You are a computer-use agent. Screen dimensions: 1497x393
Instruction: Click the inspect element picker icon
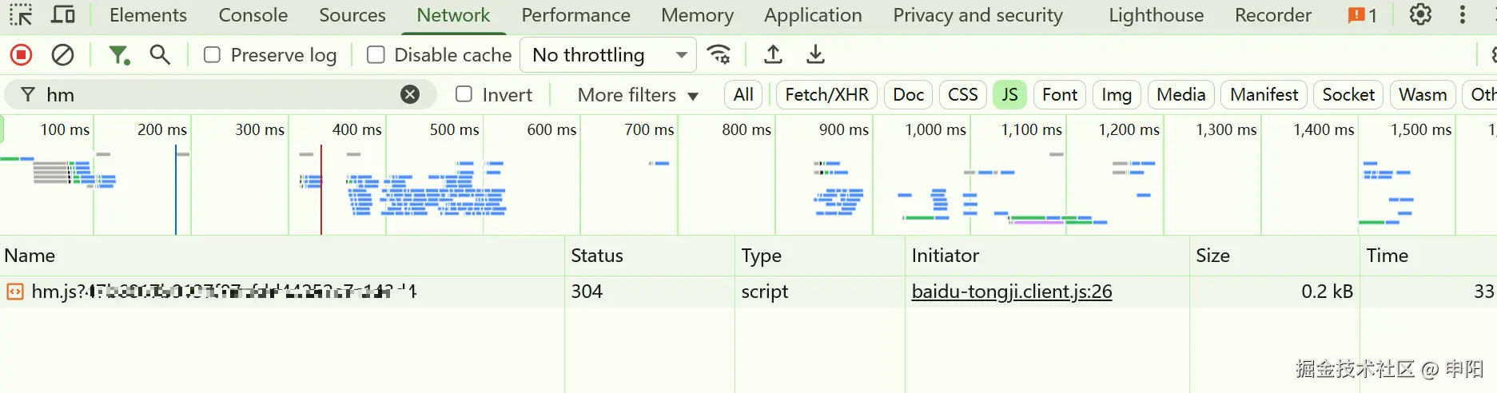(21, 14)
